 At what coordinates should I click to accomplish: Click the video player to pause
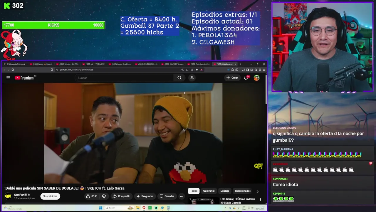point(133,133)
